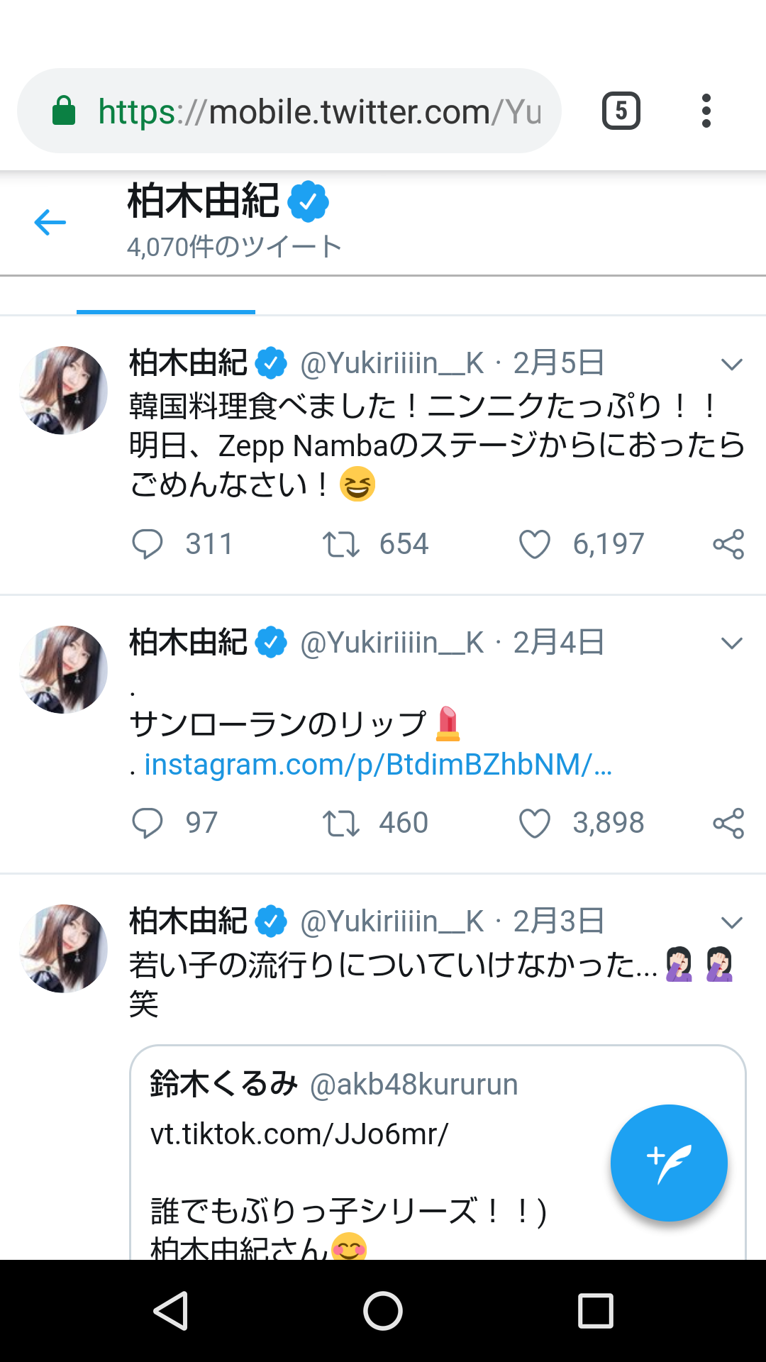Expand options chevron on February 5 tweet

[x=731, y=364]
